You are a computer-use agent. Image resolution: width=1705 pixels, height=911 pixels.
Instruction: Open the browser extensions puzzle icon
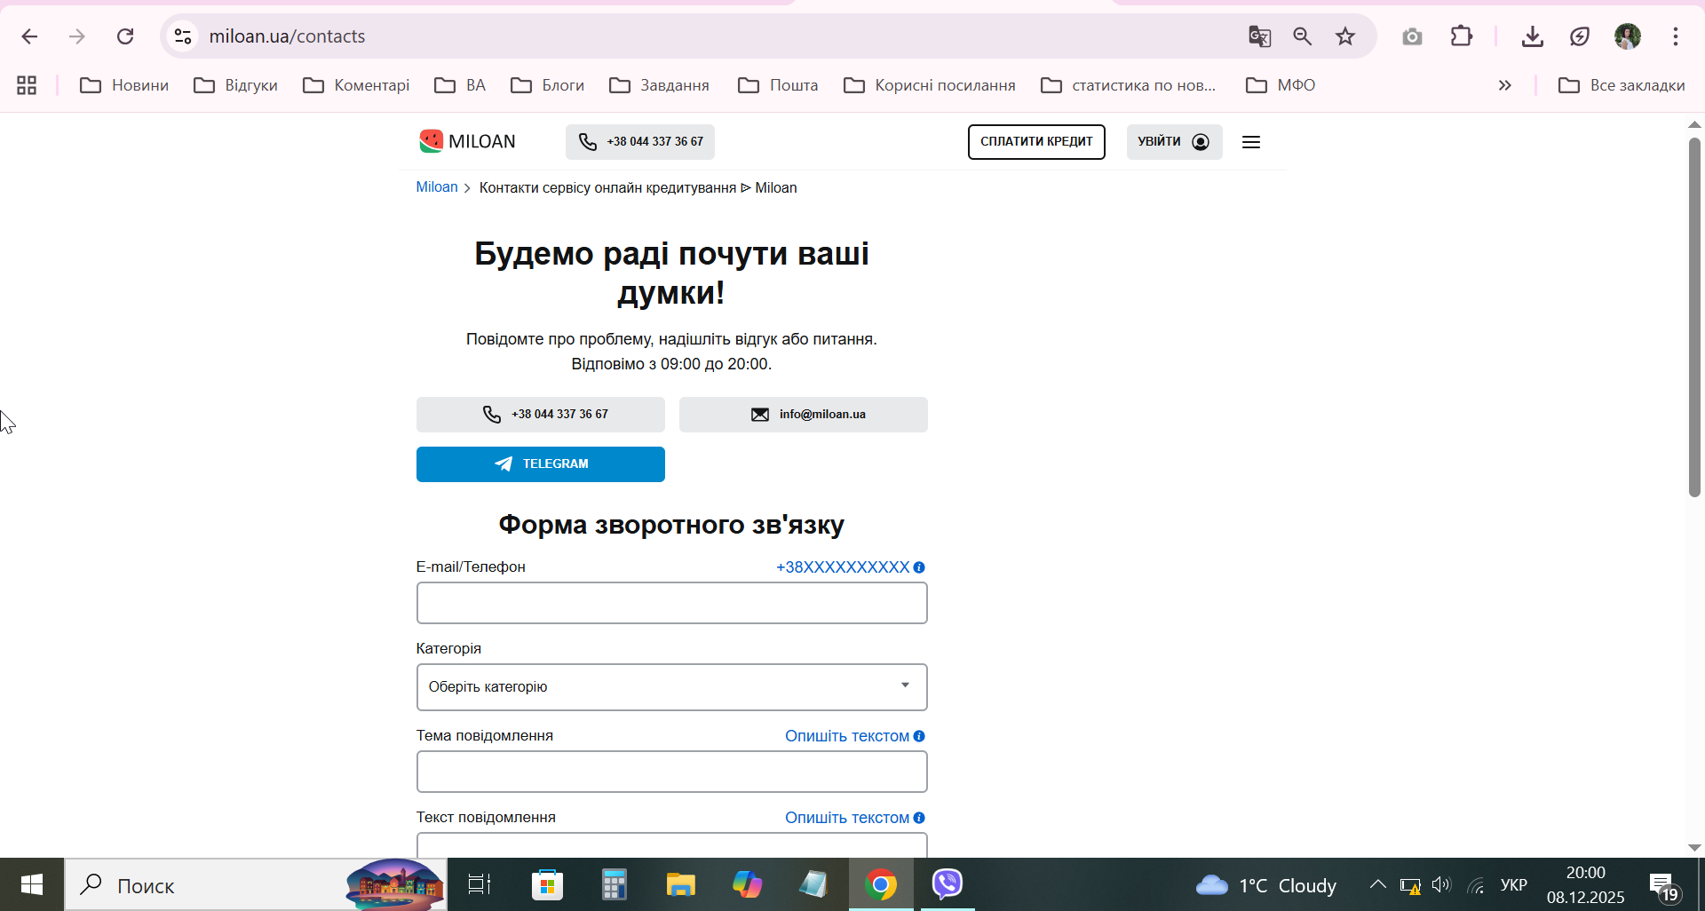pos(1462,36)
